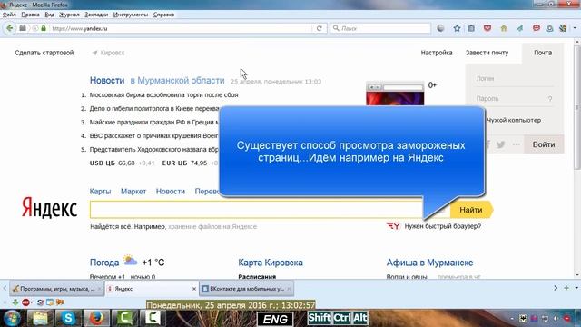
Task: Open the bookmarks clipboard icon in the toolbar
Action: pyautogui.click(x=471, y=28)
